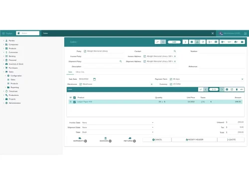Toggle select-all lines checkbox in header
Viewport: 249px width, 187px height.
[x=75, y=98]
